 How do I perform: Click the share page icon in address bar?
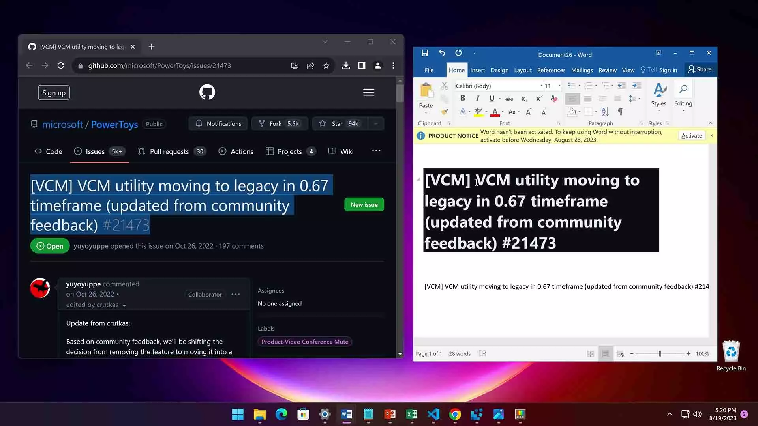click(x=310, y=66)
